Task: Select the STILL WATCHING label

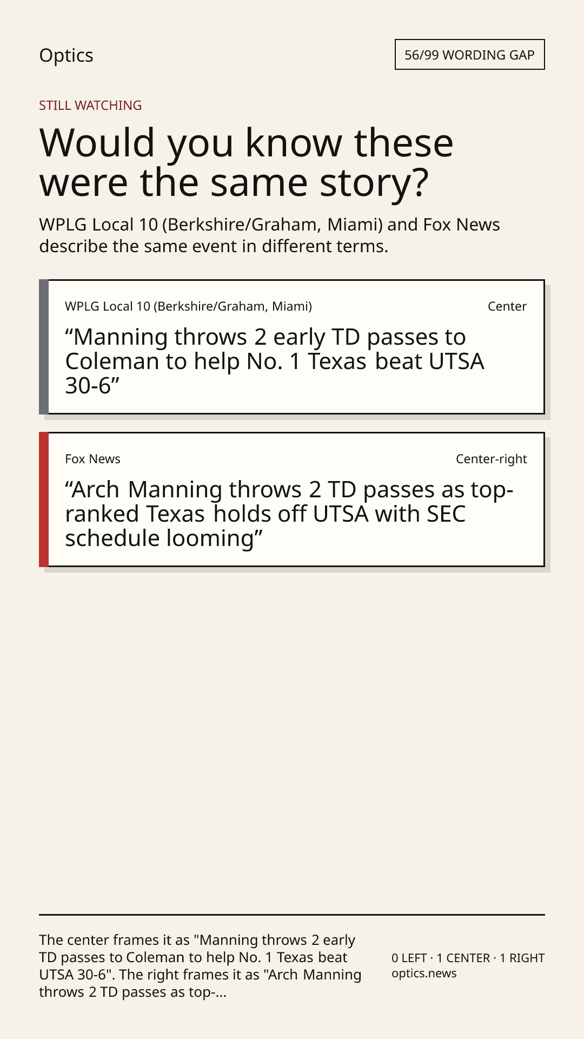Action: coord(90,106)
